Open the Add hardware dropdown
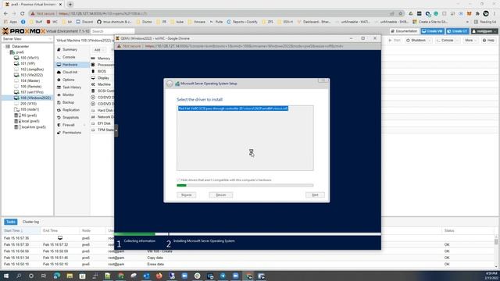This screenshot has height=281, width=500. 98,50
